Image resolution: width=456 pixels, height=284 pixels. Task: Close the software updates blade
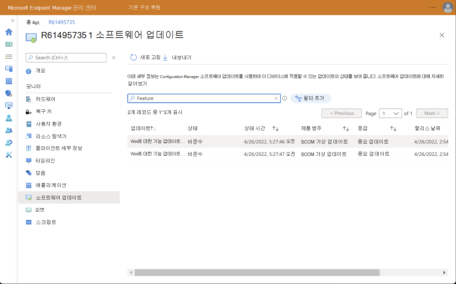tap(442, 35)
